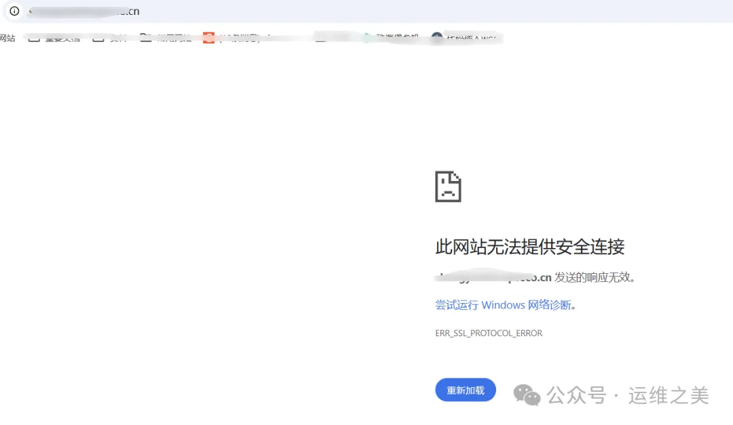Click the sad page error icon
Image resolution: width=733 pixels, height=425 pixels.
tap(448, 186)
